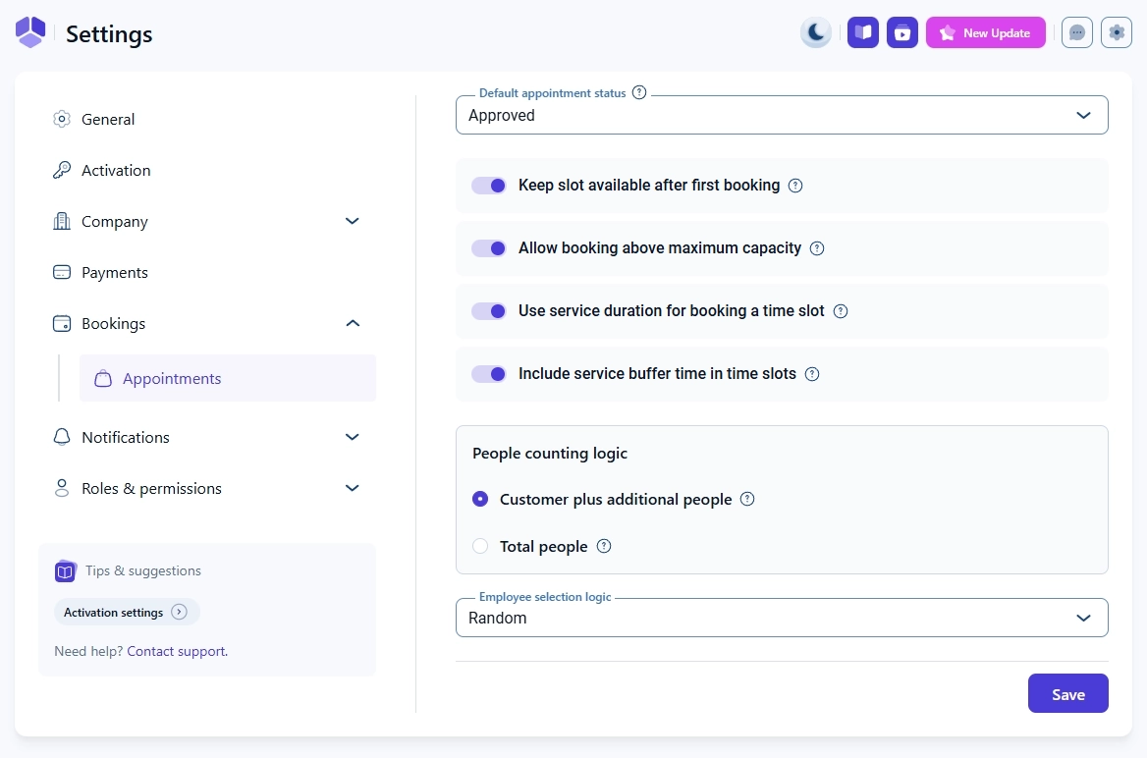Image resolution: width=1147 pixels, height=758 pixels.
Task: Select the Total people radio option
Action: pos(480,546)
